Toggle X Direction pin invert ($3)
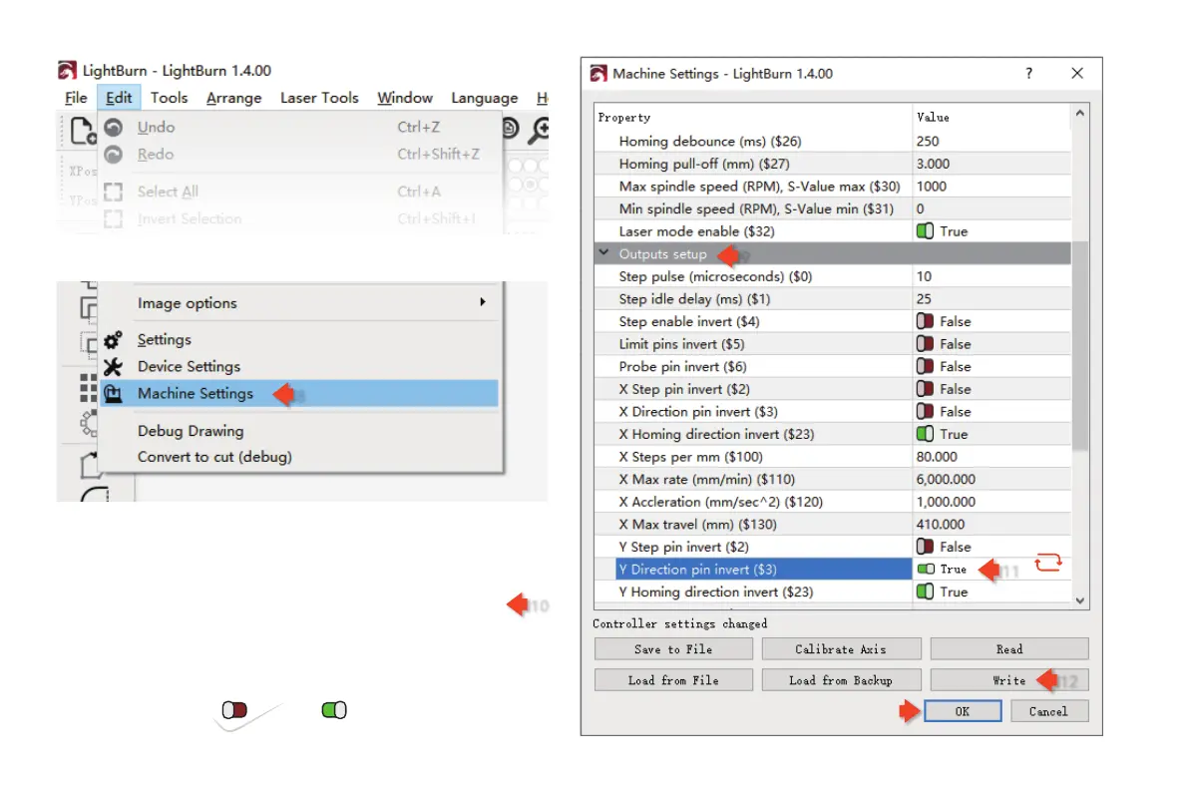 click(925, 412)
